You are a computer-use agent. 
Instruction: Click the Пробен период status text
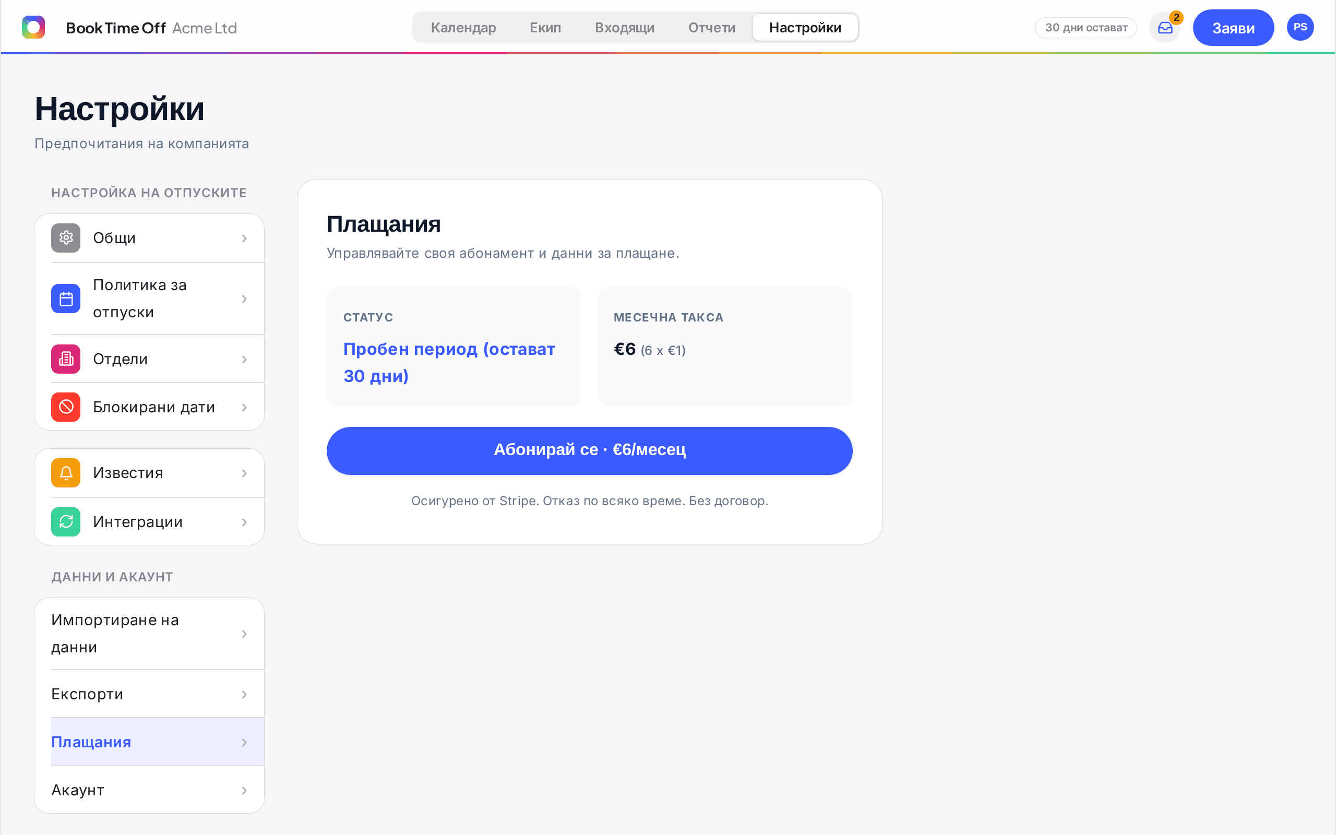449,362
